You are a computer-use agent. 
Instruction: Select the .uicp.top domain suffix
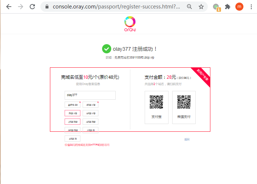(90, 122)
